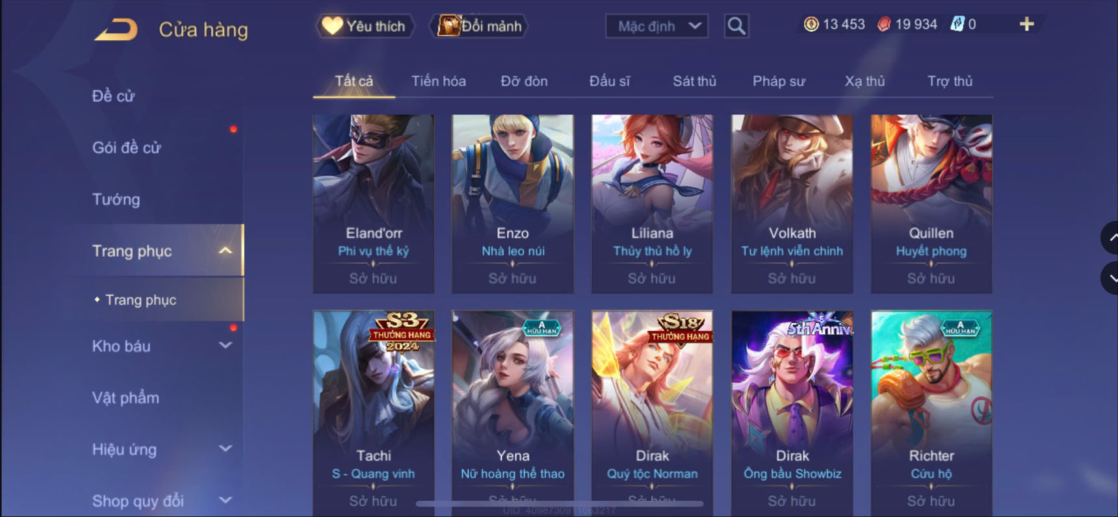Viewport: 1118px width, 517px height.
Task: Open Tướng in the sidebar
Action: (116, 199)
